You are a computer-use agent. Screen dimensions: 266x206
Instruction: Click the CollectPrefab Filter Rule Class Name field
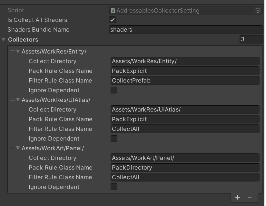(185, 81)
